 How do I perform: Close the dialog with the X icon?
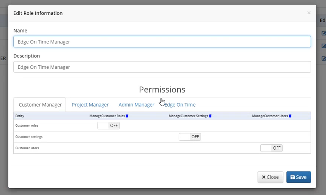pyautogui.click(x=309, y=13)
